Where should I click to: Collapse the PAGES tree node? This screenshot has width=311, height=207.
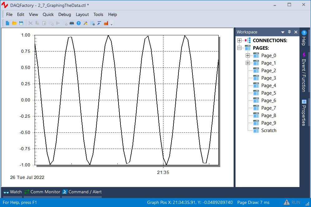(x=239, y=48)
